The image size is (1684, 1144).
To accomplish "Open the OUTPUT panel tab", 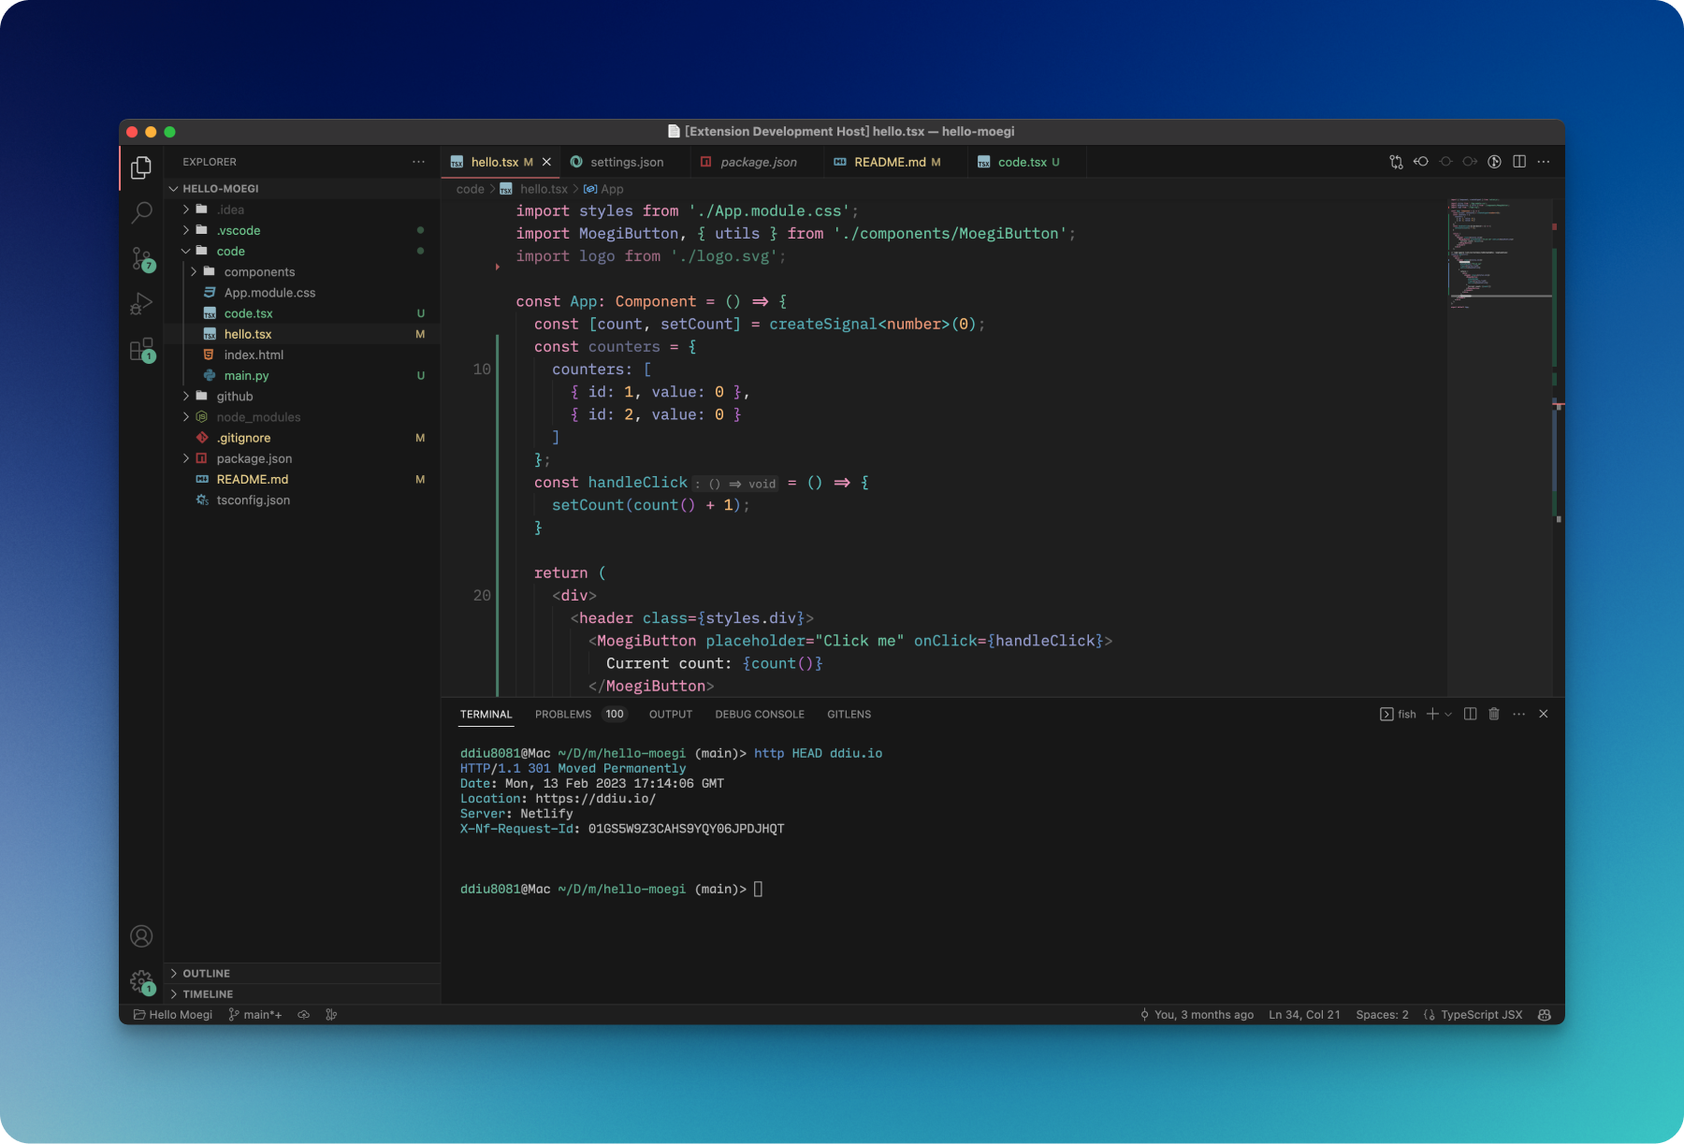I will [x=671, y=714].
